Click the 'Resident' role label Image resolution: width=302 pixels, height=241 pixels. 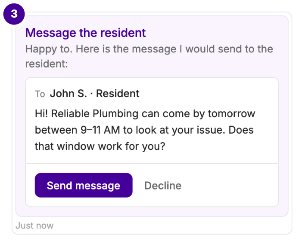(x=118, y=94)
